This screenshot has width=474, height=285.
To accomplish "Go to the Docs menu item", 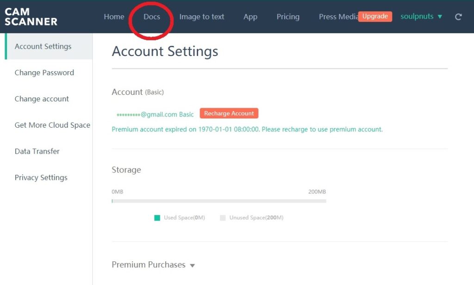I will (x=152, y=17).
